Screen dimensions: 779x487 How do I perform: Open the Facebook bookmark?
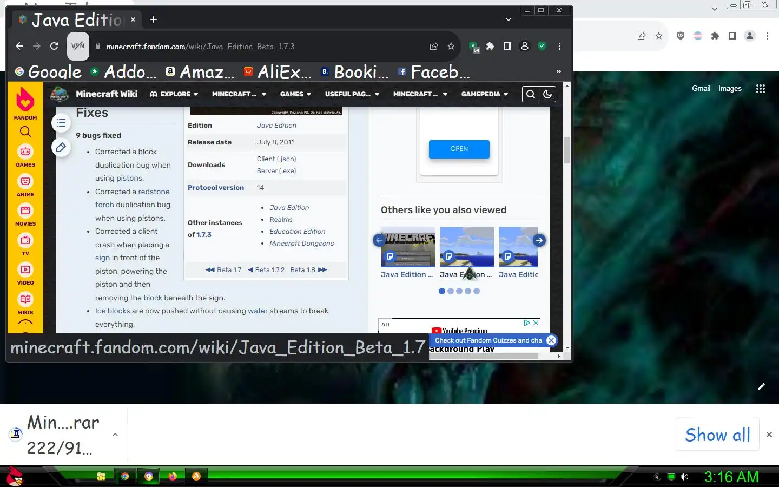434,72
